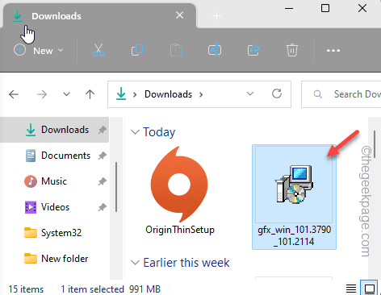381x295 pixels.
Task: Click the pin beside Documents
Action: click(x=102, y=156)
